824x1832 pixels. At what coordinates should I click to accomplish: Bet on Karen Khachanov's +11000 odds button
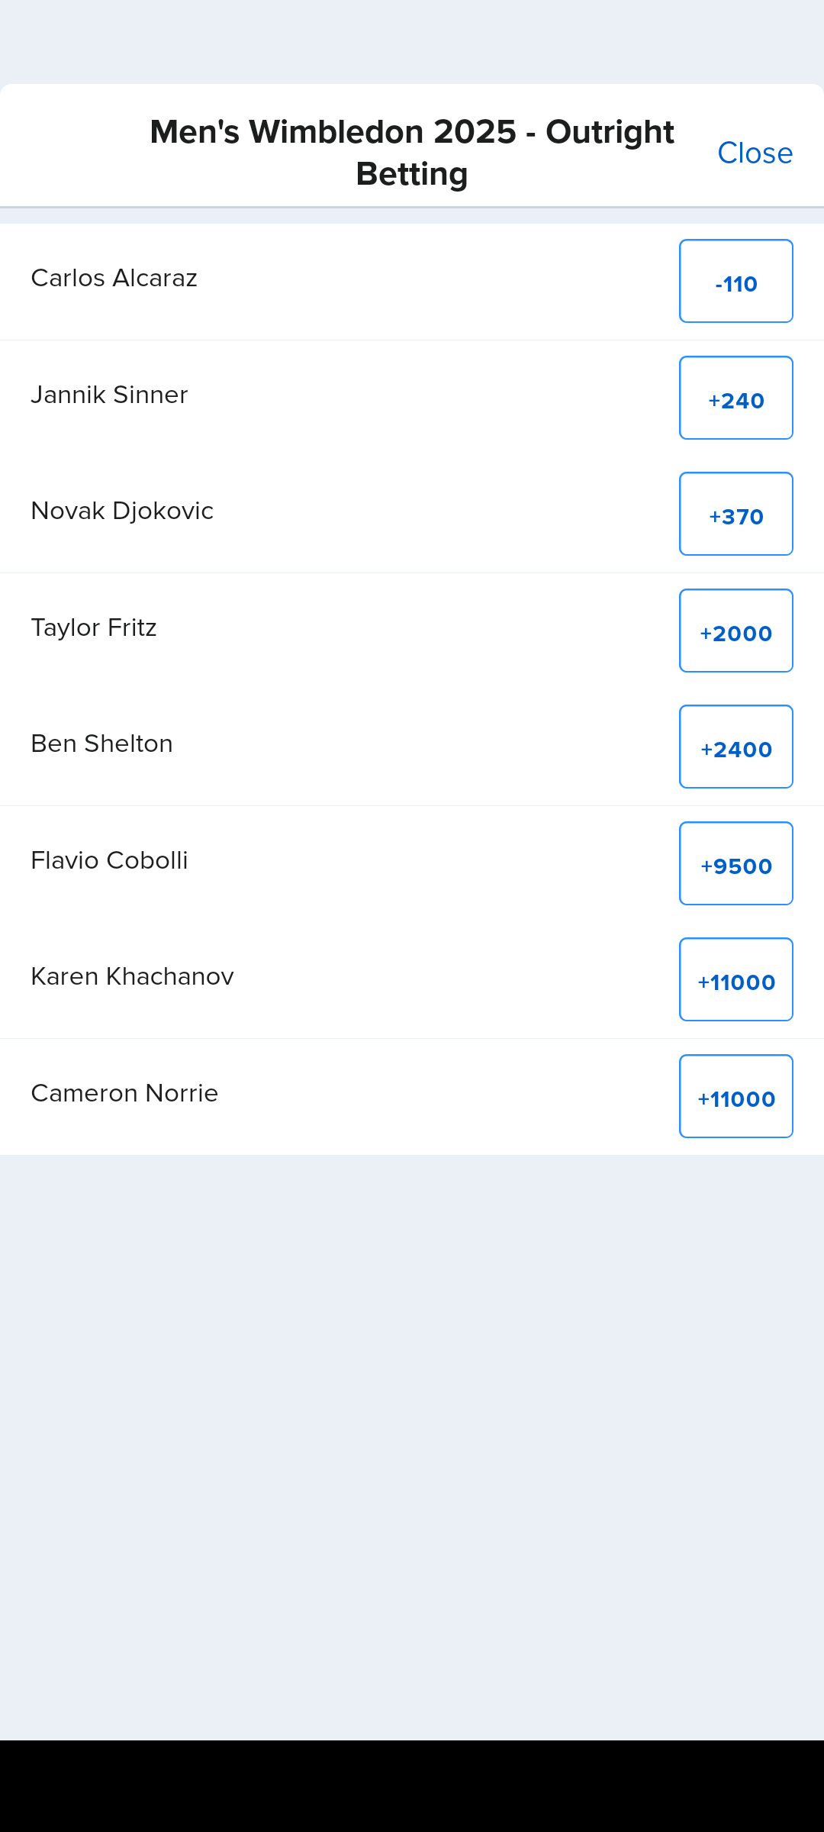(x=735, y=980)
